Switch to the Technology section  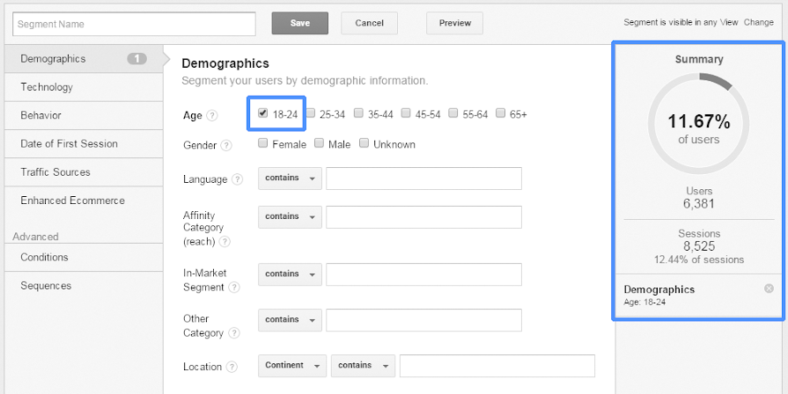tap(47, 87)
